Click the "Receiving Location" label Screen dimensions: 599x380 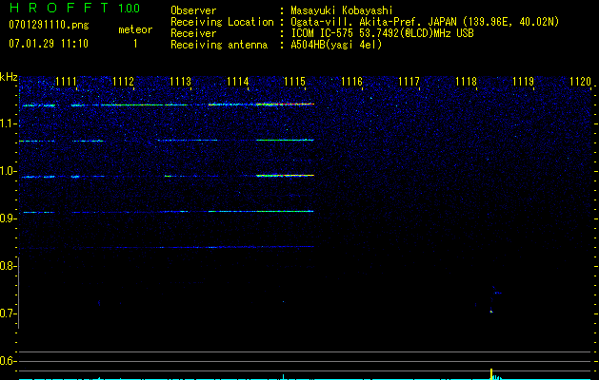222,22
